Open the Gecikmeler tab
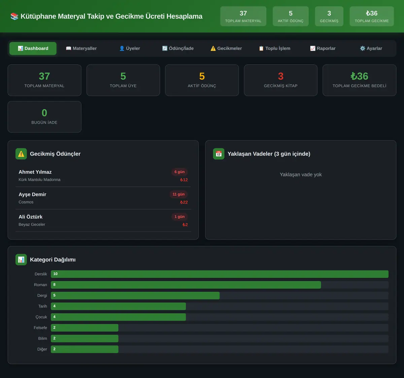Image resolution: width=404 pixels, height=378 pixels. point(226,49)
